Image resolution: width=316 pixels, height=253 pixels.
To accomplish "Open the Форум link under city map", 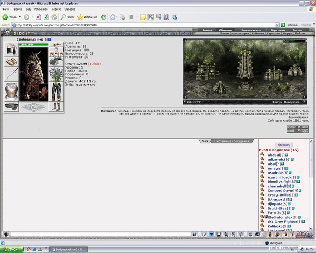I will click(x=276, y=102).
